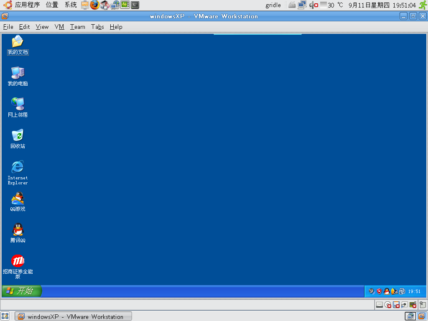
Task: Open the File menu
Action: (x=8, y=27)
